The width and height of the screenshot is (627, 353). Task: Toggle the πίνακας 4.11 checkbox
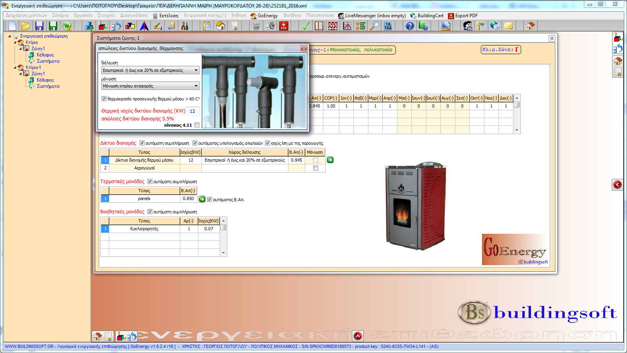point(197,125)
